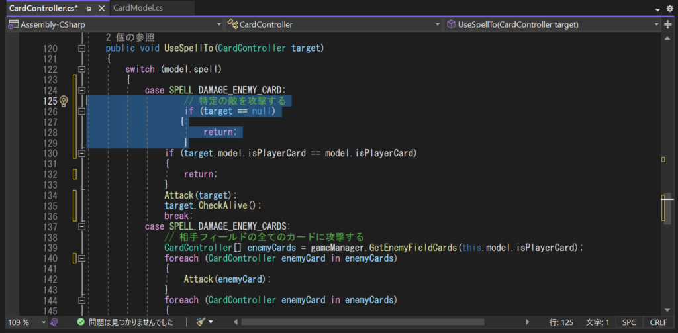Click the IntelliCode suggestions icon in the status bar
The height and width of the screenshot is (333, 678).
(x=54, y=322)
